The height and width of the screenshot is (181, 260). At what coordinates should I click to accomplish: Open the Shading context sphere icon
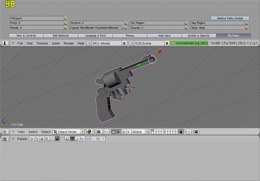click(x=42, y=139)
